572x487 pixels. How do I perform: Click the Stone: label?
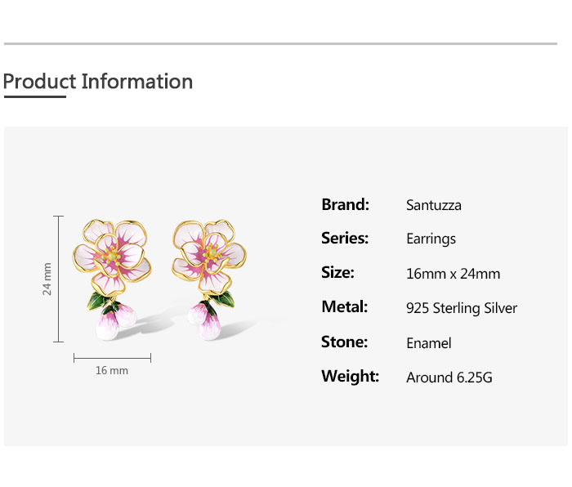344,342
